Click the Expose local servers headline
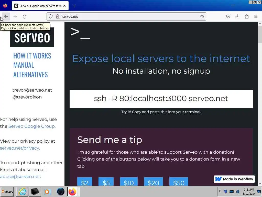This screenshot has height=197, width=262. (161, 59)
